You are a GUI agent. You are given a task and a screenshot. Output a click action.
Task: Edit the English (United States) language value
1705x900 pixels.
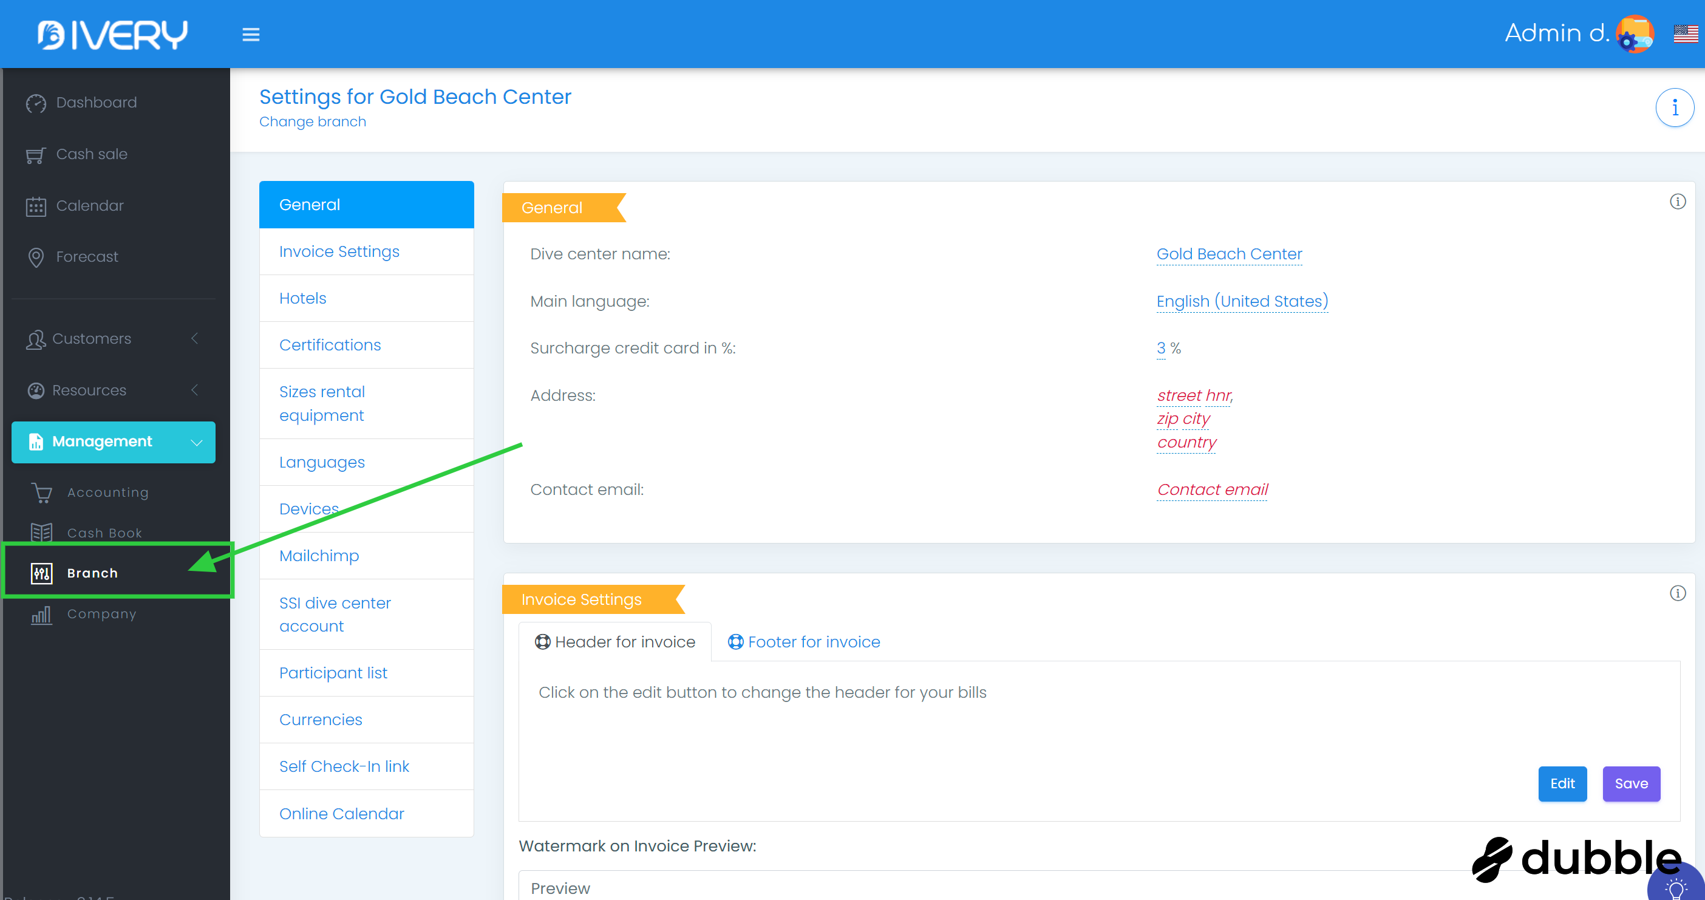pos(1241,301)
